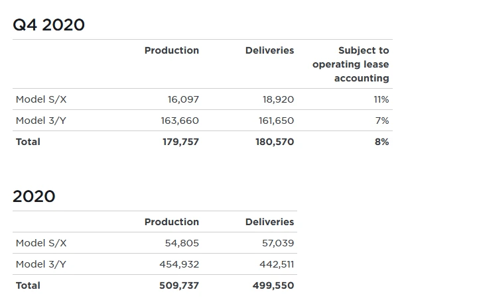Select Model S/X row label in Q4 table
477x300 pixels.
[41, 99]
